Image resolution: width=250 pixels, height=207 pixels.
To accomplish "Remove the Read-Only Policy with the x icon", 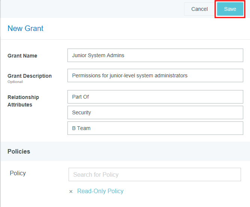I will point(71,191).
